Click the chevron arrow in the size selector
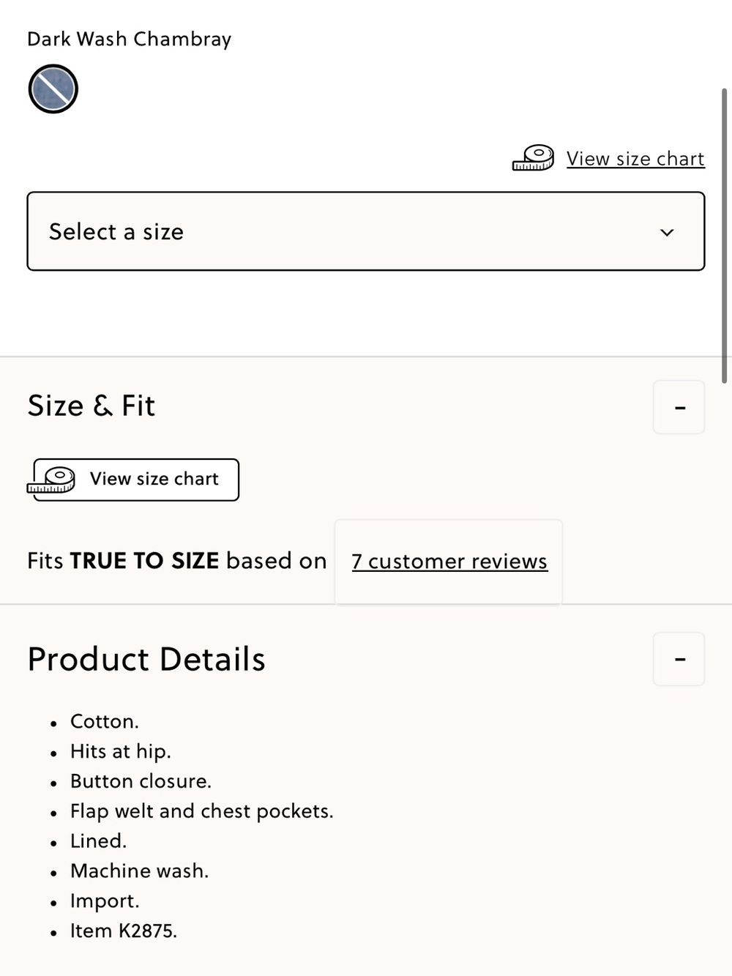This screenshot has height=976, width=732. click(x=667, y=233)
